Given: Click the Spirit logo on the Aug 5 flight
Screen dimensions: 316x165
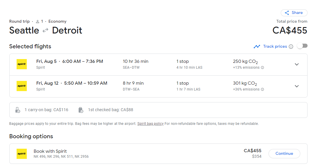Looking at the screenshot, I should (22, 64).
